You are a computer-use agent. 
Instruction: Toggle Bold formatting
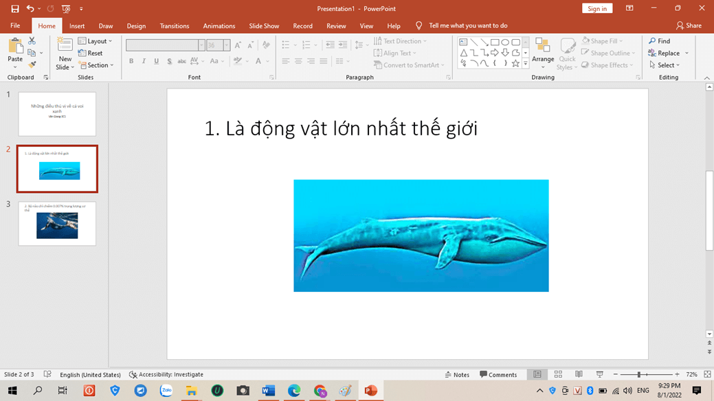[x=131, y=61]
